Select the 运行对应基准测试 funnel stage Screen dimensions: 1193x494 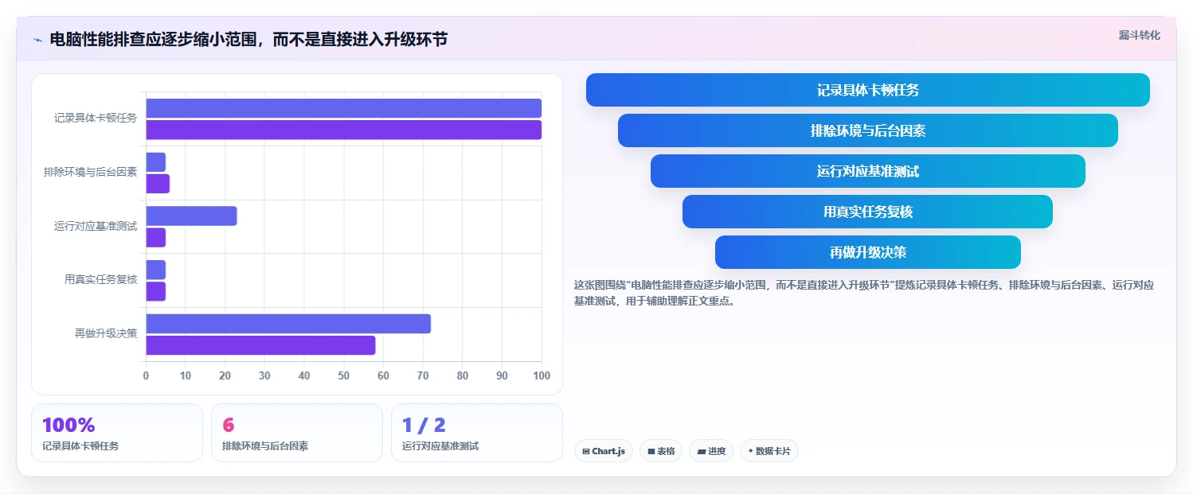[x=868, y=171]
